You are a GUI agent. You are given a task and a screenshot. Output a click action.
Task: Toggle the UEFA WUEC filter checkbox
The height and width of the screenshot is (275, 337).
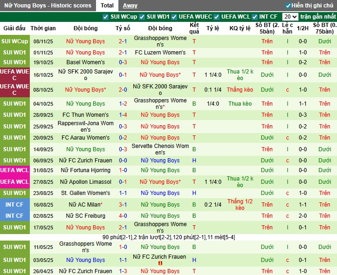tap(174, 17)
